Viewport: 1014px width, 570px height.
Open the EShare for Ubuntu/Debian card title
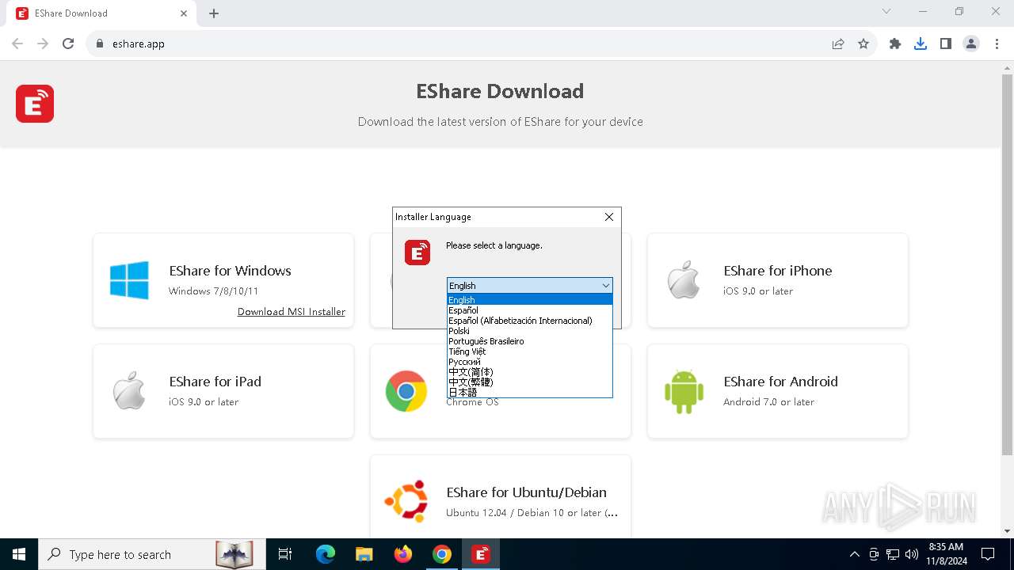click(x=526, y=492)
